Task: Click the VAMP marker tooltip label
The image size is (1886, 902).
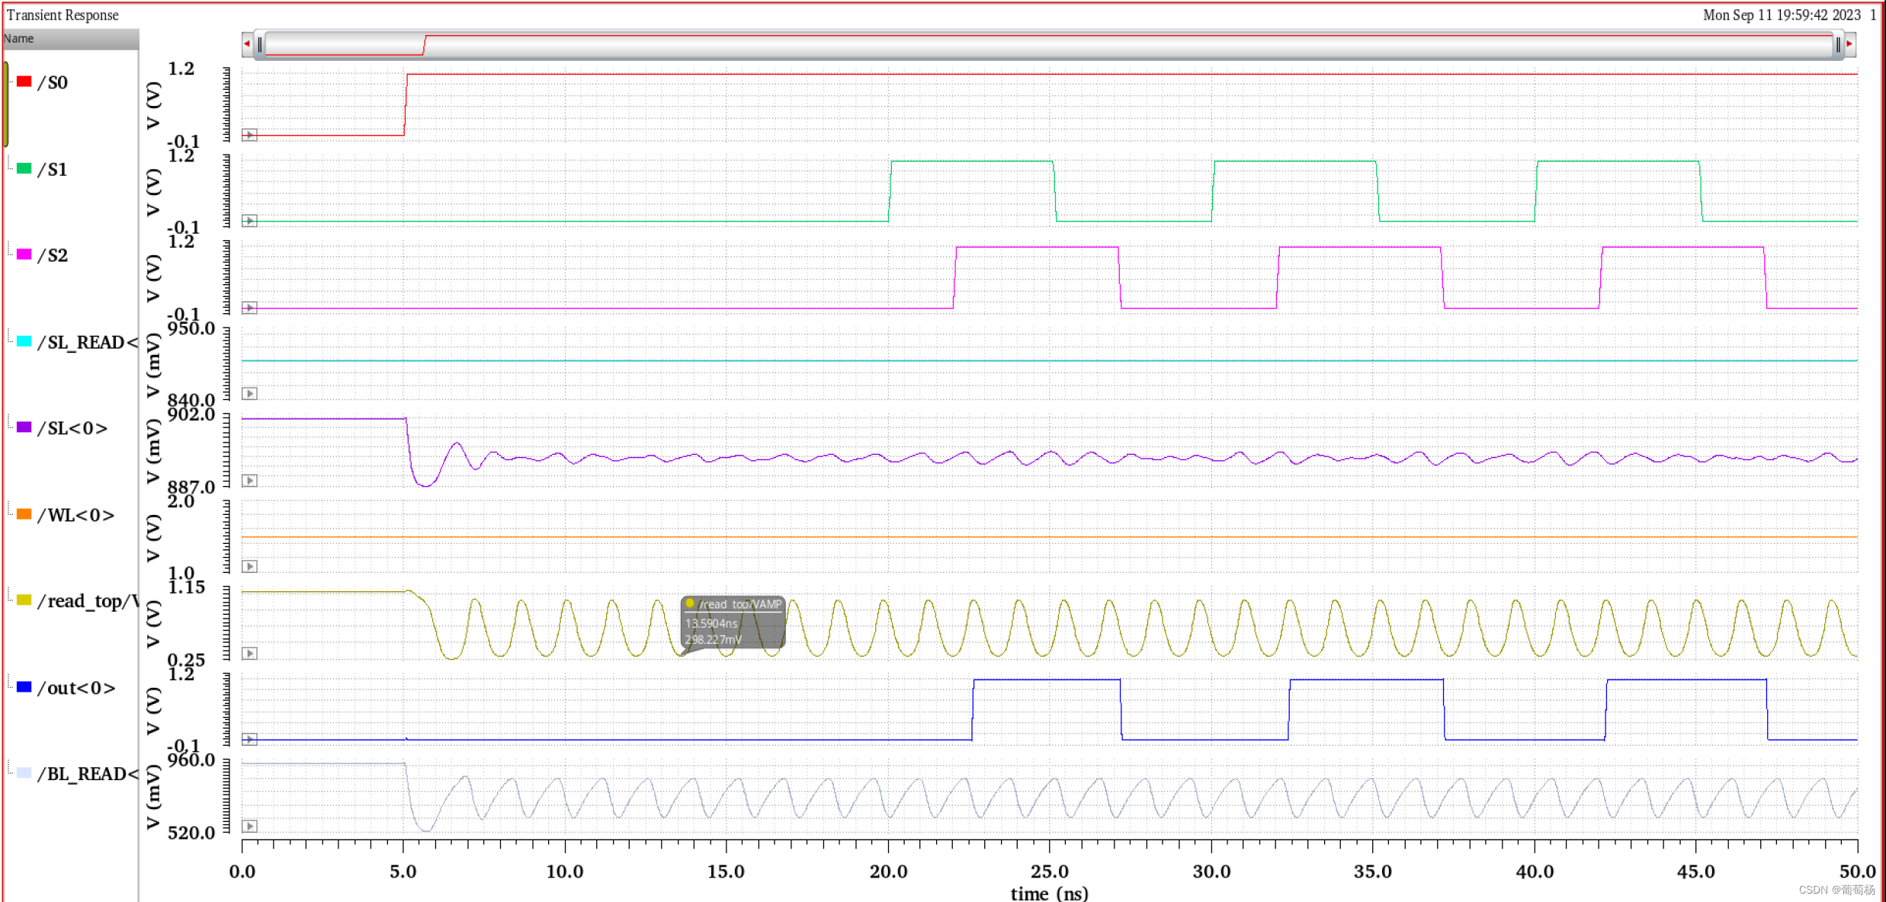Action: [x=733, y=622]
